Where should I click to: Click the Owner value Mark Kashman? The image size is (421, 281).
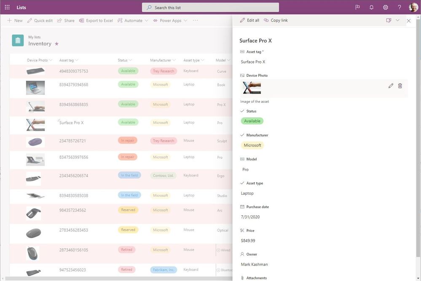[x=254, y=265]
